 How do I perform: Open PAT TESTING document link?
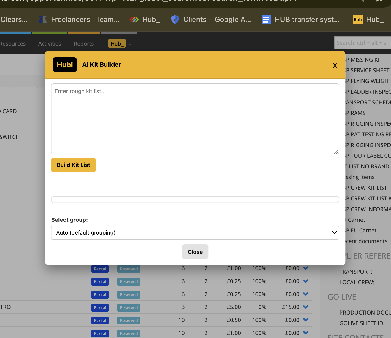(368, 134)
